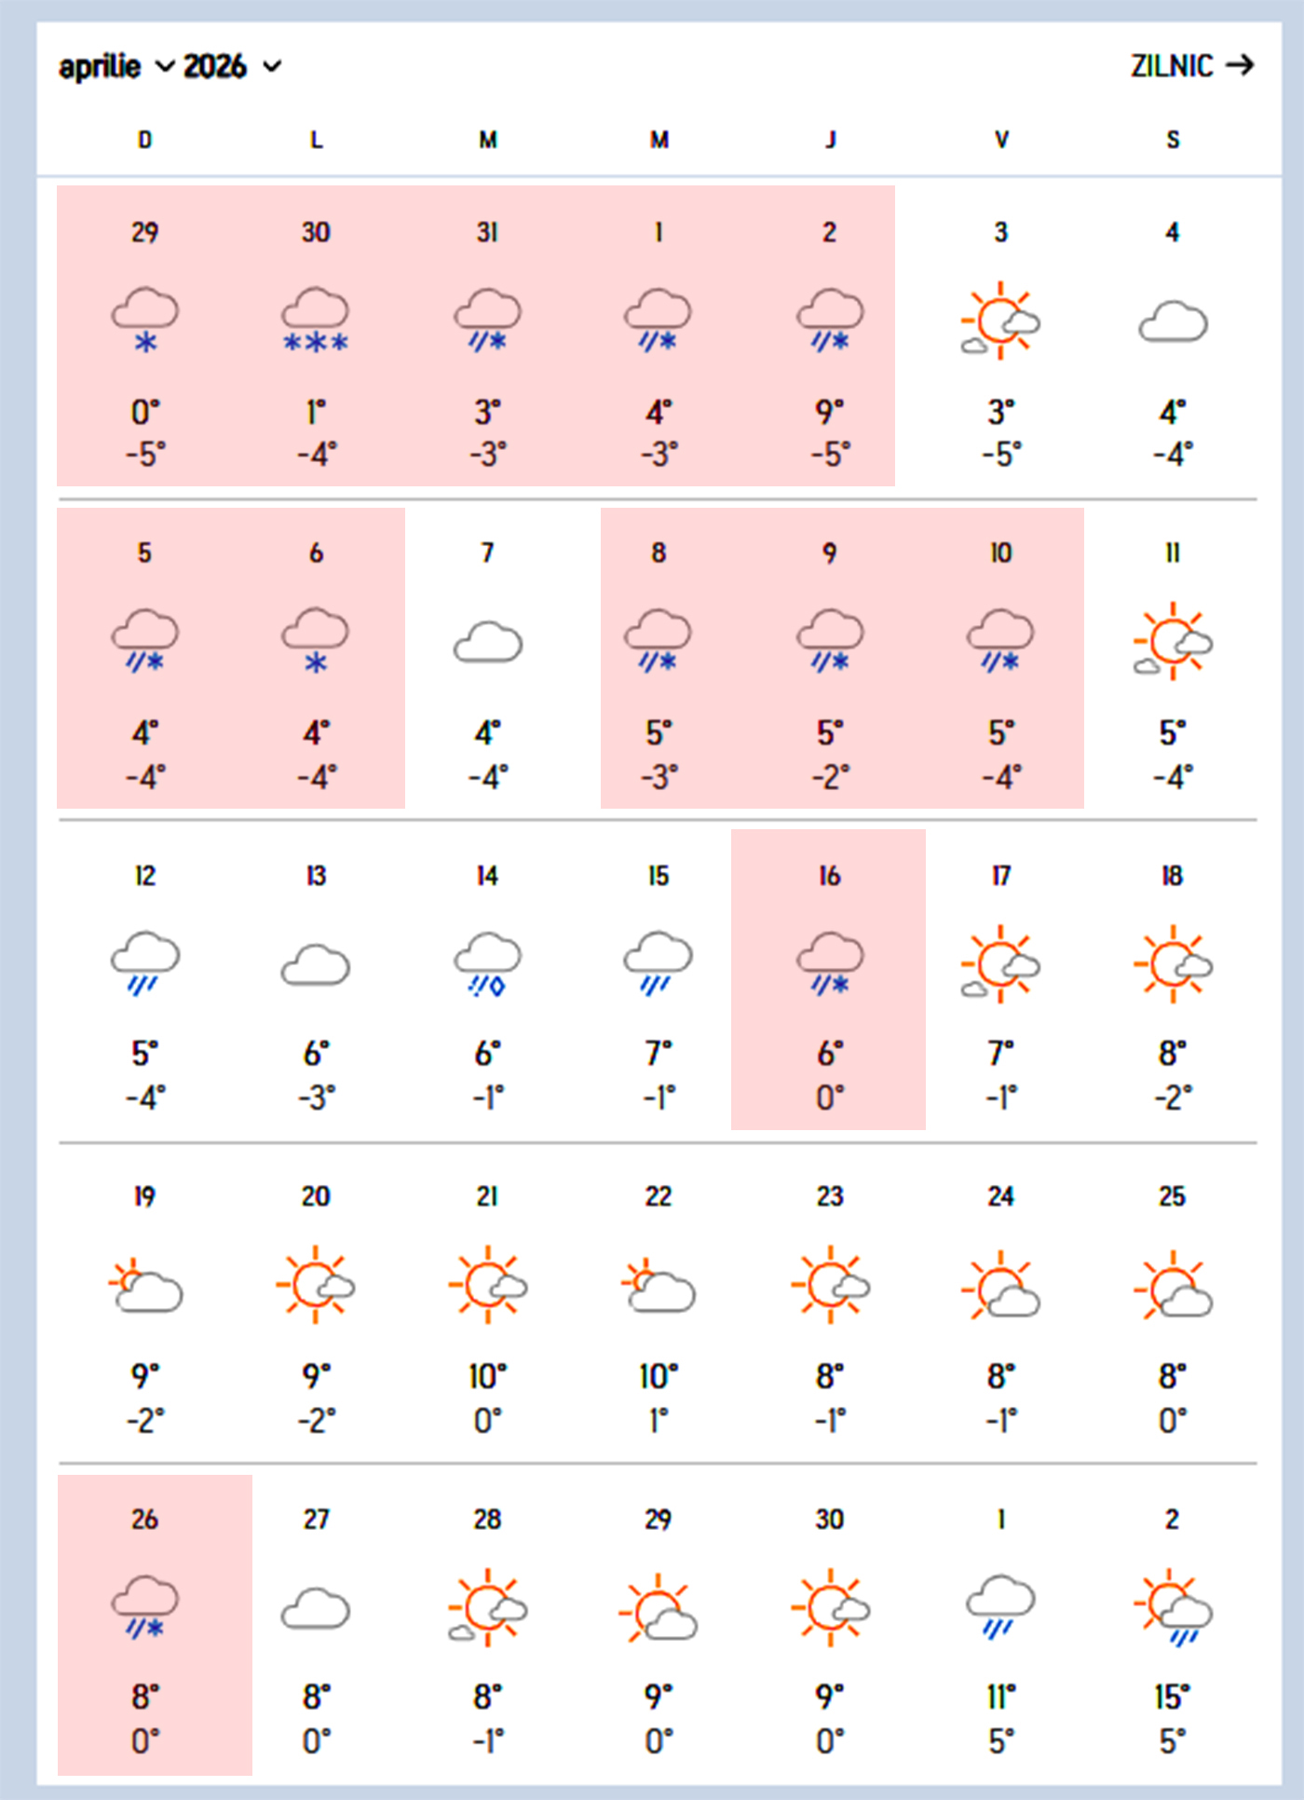Image resolution: width=1304 pixels, height=1800 pixels.
Task: Click the rain icon on April 12
Action: click(144, 963)
